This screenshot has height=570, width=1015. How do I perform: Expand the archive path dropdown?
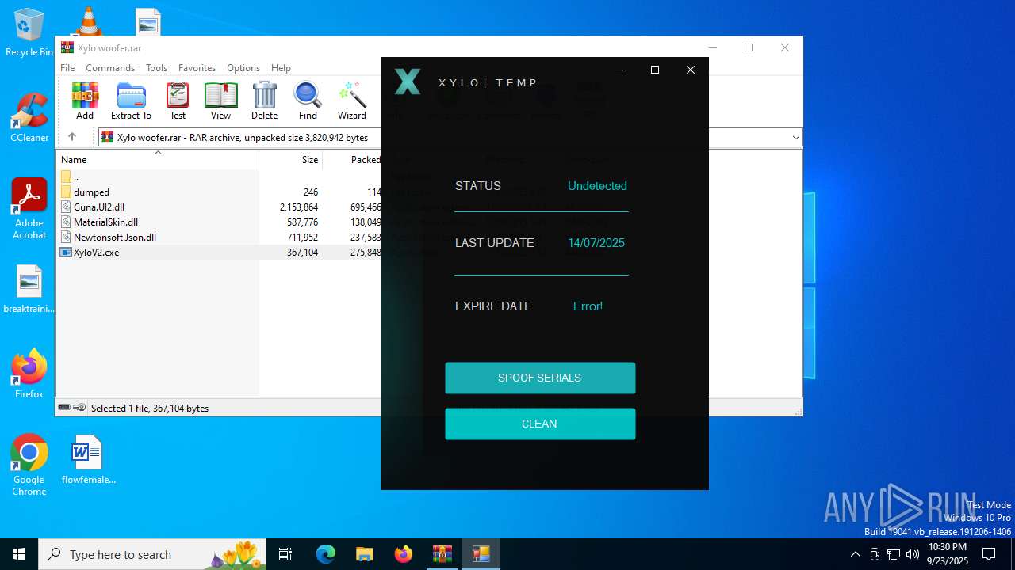pos(795,138)
